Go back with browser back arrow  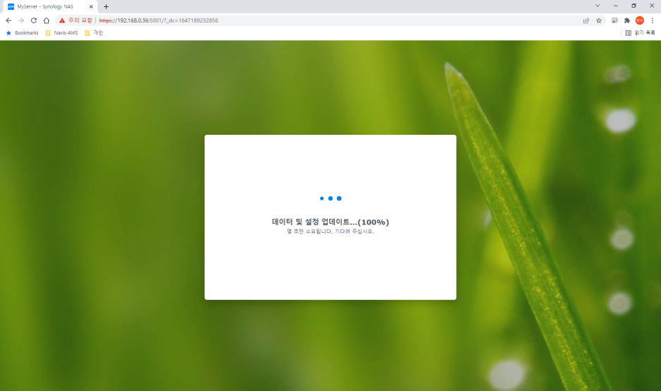coord(8,20)
